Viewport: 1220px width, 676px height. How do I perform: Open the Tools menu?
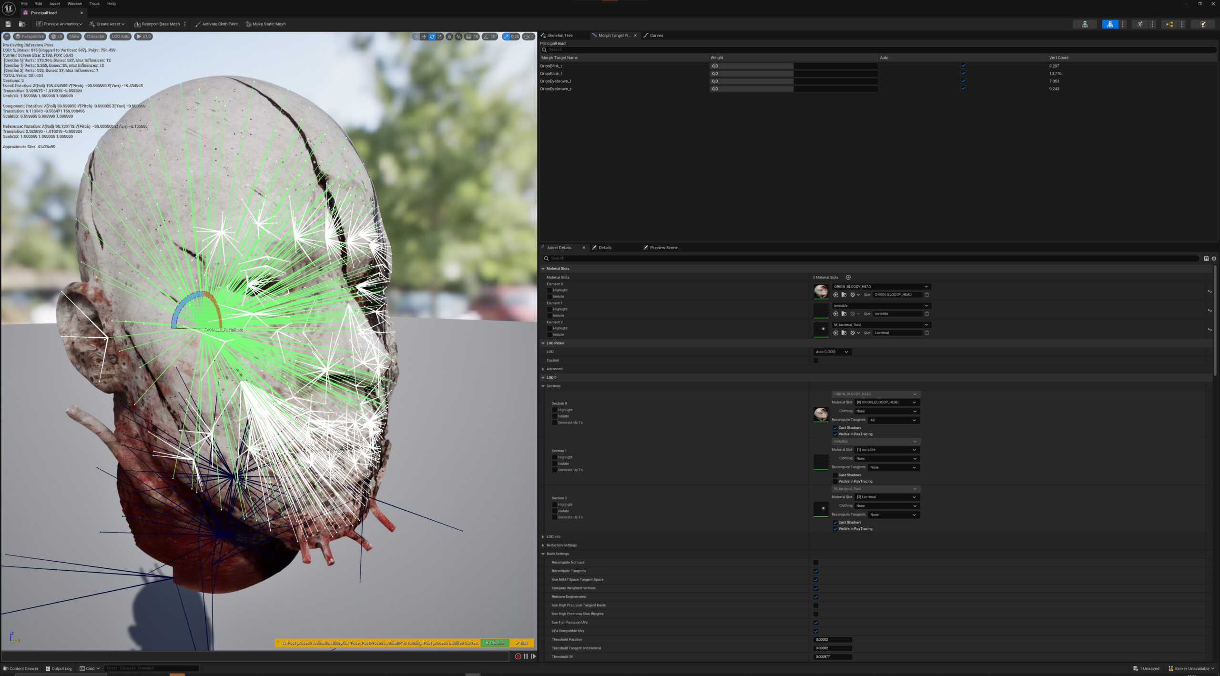[94, 4]
